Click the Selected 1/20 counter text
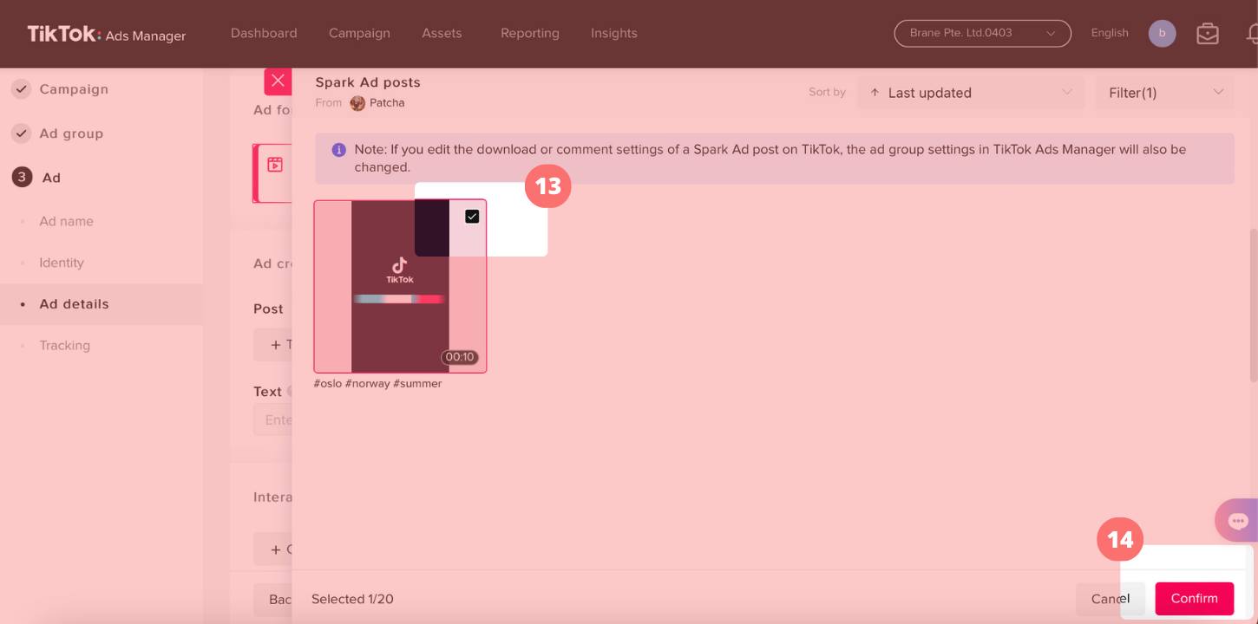 coord(352,599)
